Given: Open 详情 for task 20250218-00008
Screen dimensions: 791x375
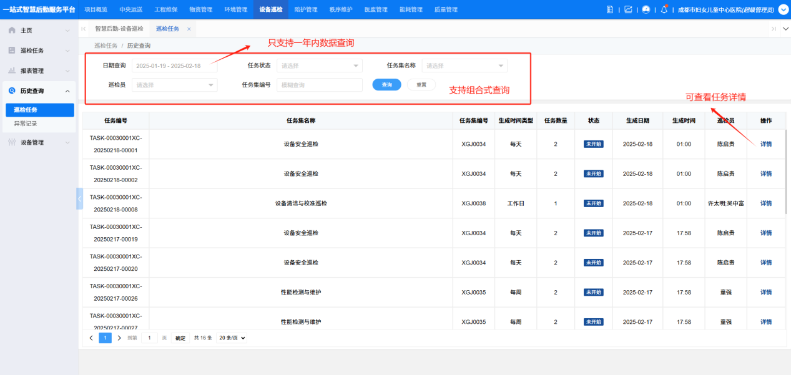Looking at the screenshot, I should pyautogui.click(x=766, y=203).
